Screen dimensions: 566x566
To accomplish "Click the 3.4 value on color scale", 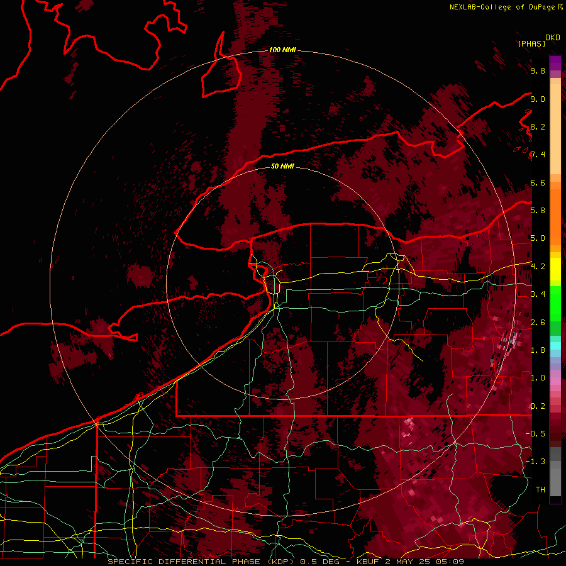I will pos(538,294).
